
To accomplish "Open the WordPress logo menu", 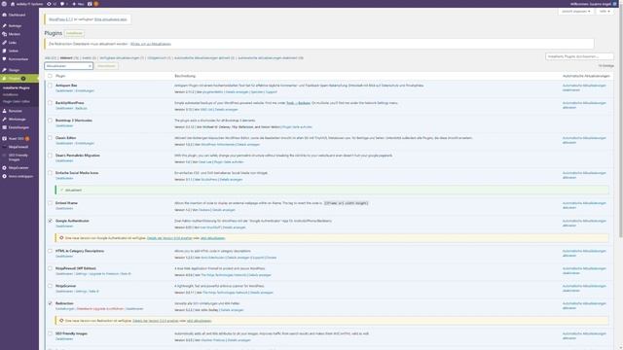I will [x=4, y=4].
